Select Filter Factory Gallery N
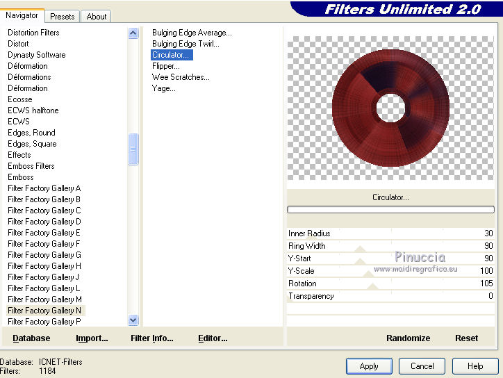The width and height of the screenshot is (503, 378). [46, 311]
